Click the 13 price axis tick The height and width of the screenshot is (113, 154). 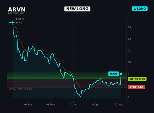coord(129,27)
